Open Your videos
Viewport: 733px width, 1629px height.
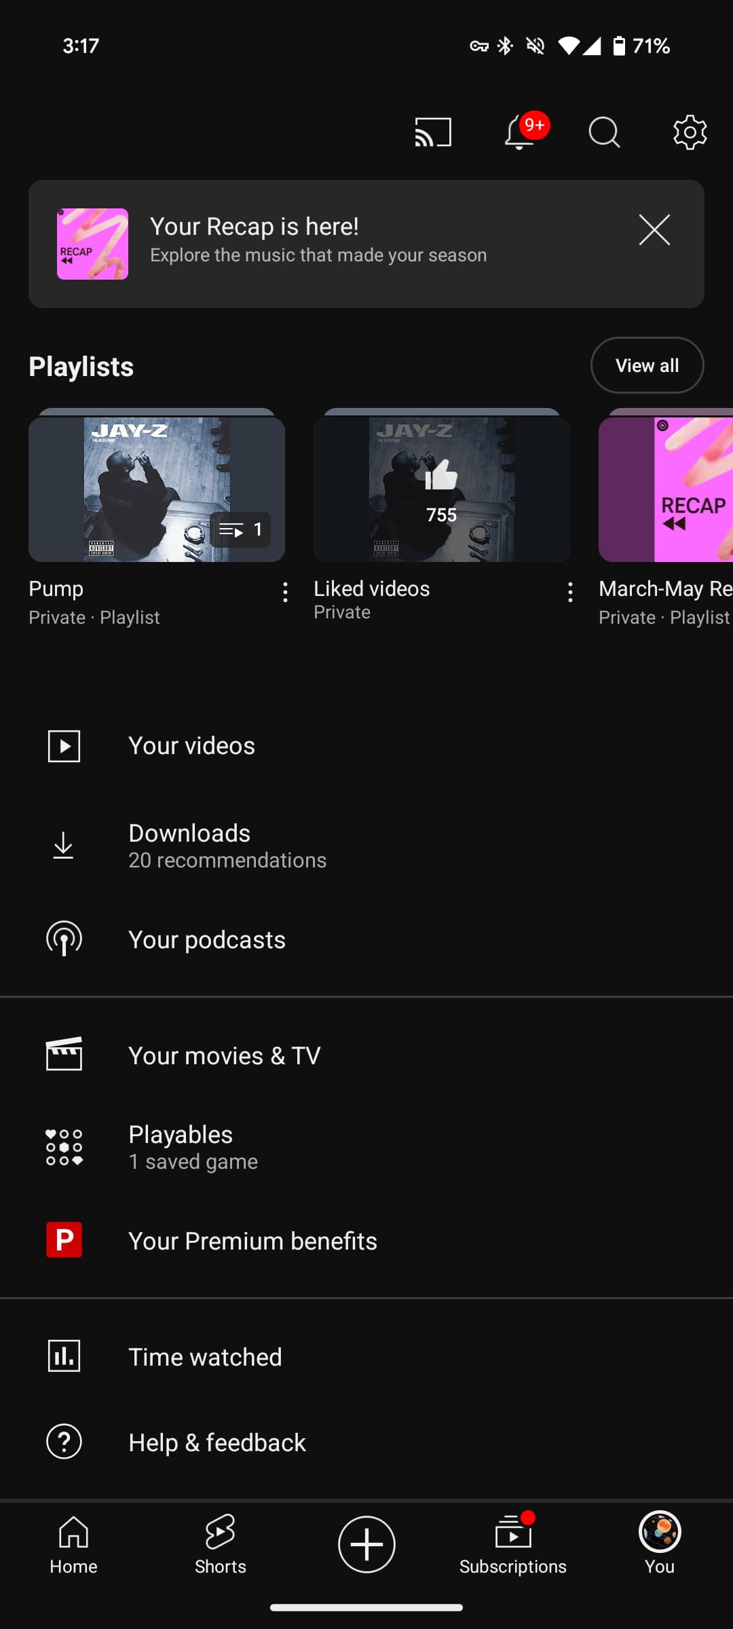(x=192, y=746)
